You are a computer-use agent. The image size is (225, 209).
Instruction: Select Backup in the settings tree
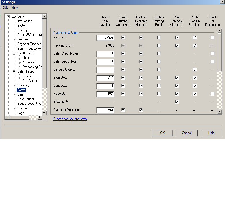23,30
